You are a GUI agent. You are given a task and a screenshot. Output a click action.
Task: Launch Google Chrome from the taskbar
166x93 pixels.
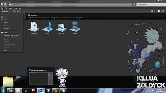click(x=11, y=91)
